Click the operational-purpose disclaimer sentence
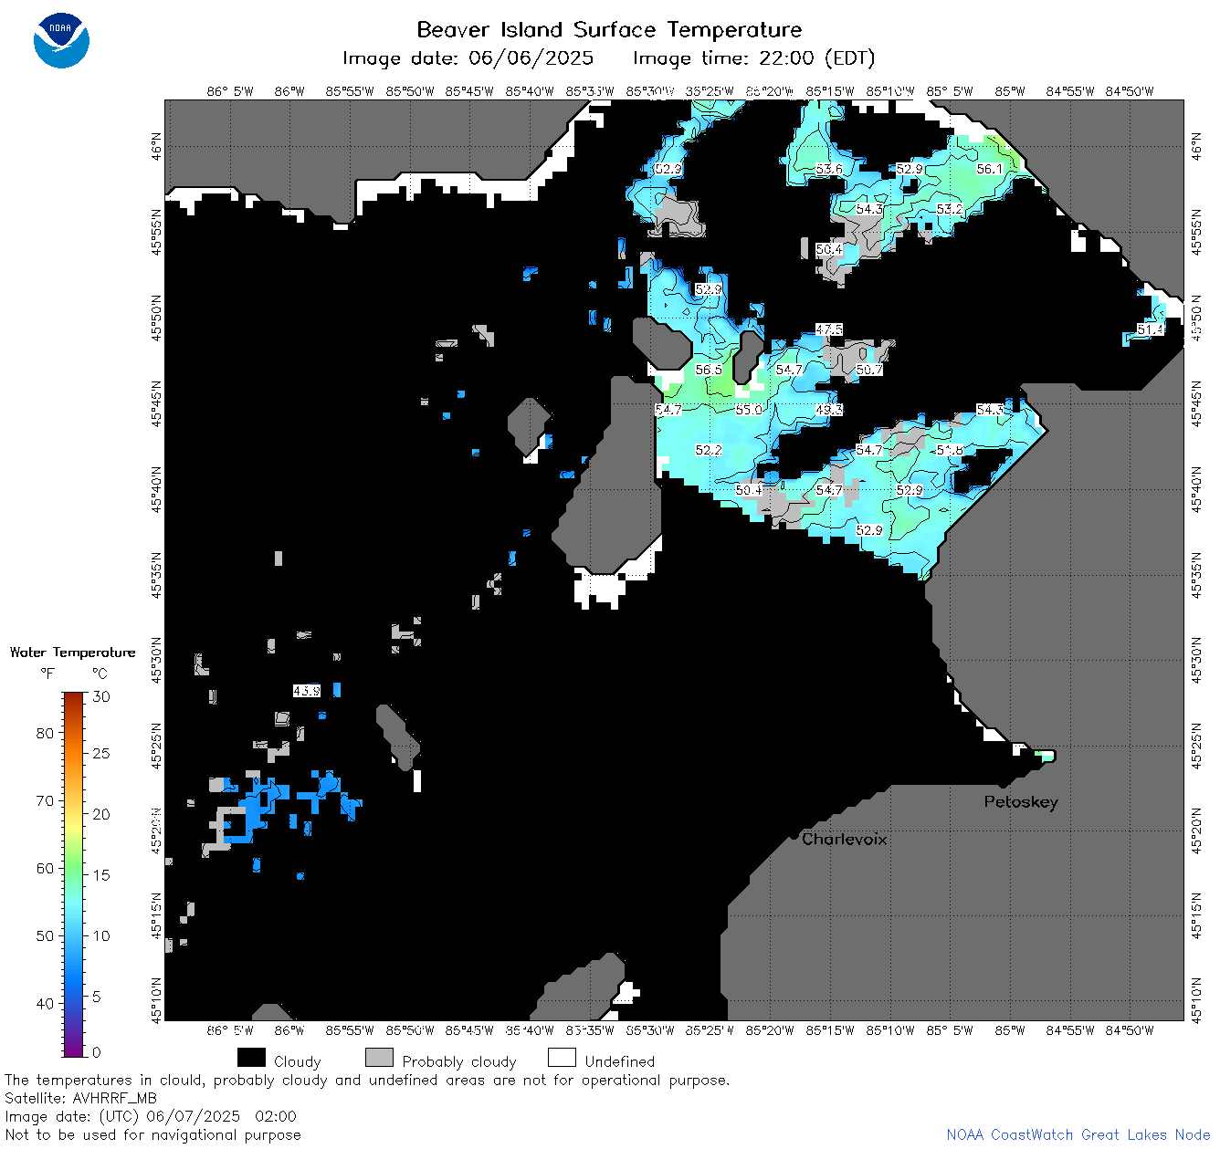This screenshot has height=1149, width=1220. pyautogui.click(x=367, y=1081)
